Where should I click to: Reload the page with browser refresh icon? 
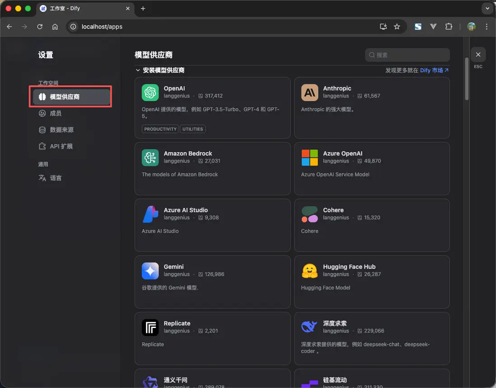tap(40, 27)
